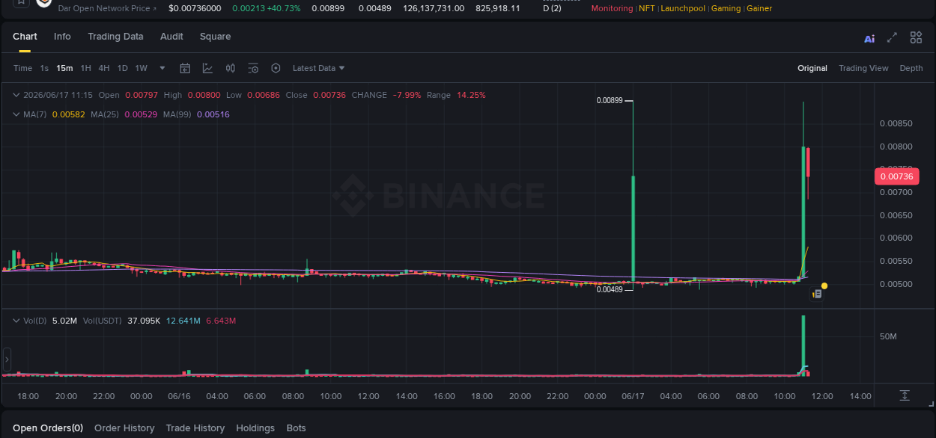The image size is (936, 438).
Task: Select the 1H time interval
Action: (86, 68)
